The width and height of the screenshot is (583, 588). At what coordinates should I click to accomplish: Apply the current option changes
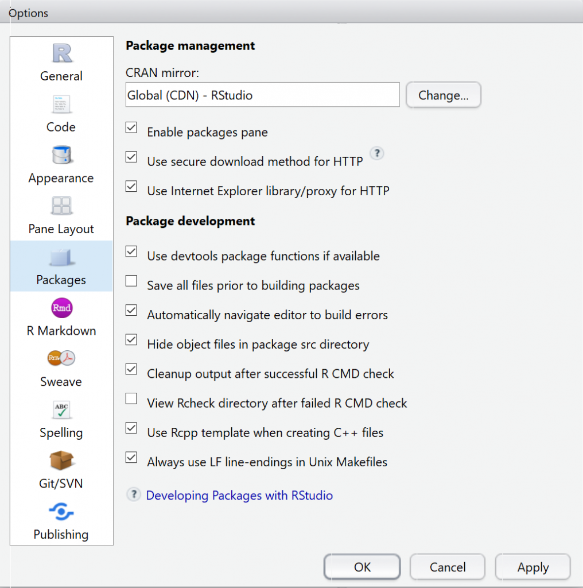click(533, 567)
